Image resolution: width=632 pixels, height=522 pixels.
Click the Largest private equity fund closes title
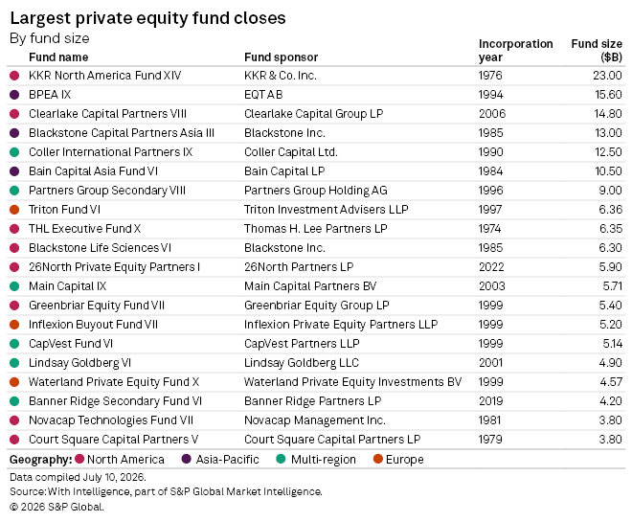point(147,18)
